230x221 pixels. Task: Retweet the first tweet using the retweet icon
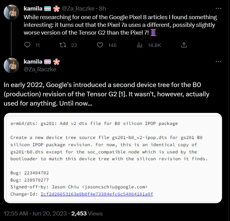[63, 45]
